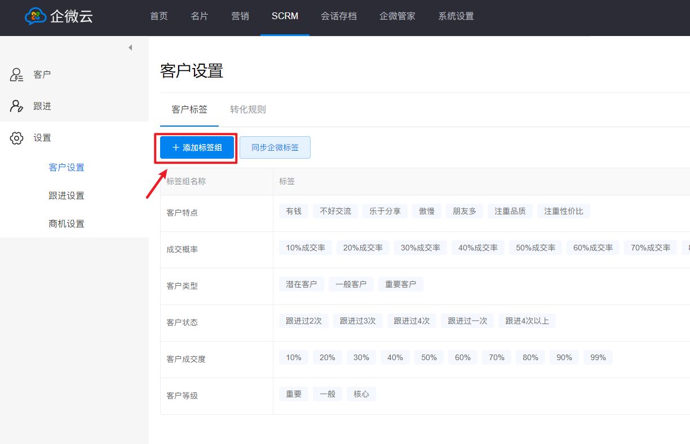Switch to the 转化规则 tab
690x444 pixels.
(x=248, y=110)
